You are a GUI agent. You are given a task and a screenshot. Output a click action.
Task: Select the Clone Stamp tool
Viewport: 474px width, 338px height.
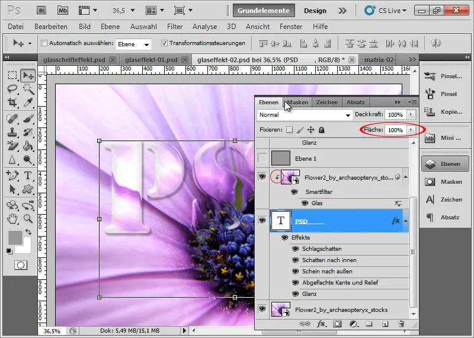[x=12, y=132]
